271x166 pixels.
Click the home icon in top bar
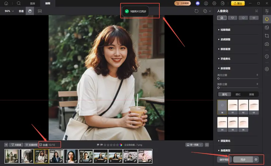coord(6,3)
